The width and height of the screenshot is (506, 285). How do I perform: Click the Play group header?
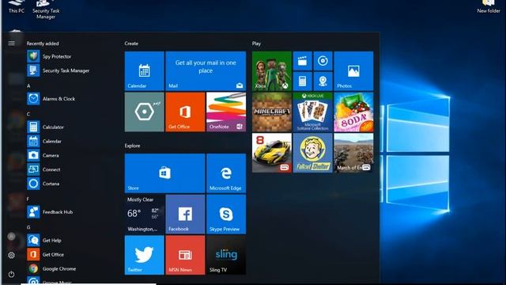256,44
